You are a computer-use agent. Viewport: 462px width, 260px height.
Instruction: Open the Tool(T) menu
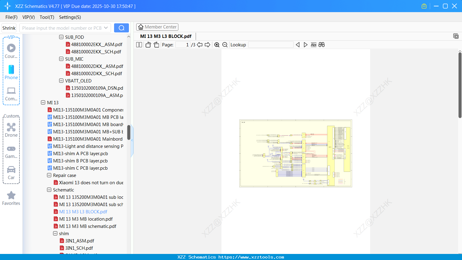coord(47,17)
